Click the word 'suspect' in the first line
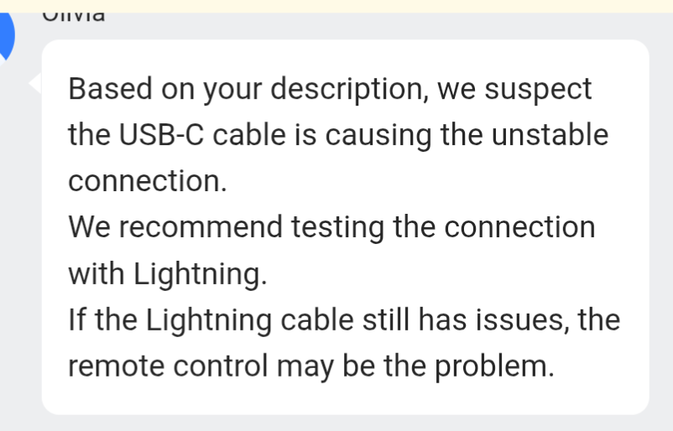Screen dimensions: 673x431 click(x=538, y=90)
